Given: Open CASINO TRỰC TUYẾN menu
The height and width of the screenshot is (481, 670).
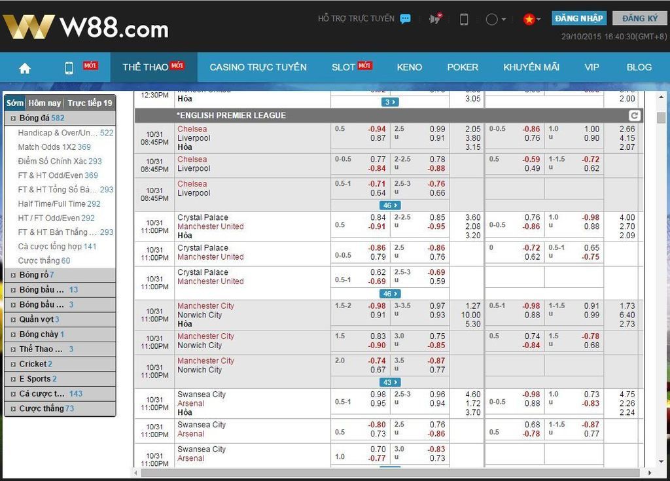Looking at the screenshot, I should [258, 67].
